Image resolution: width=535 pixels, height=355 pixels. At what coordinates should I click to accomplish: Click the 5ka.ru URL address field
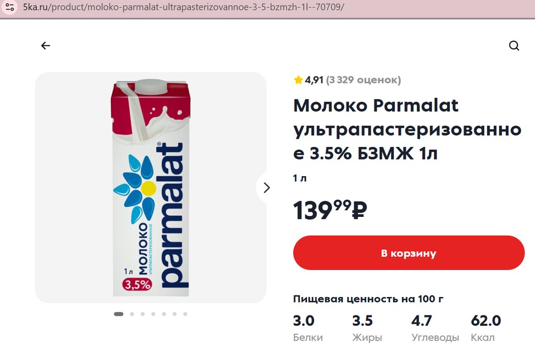[183, 7]
